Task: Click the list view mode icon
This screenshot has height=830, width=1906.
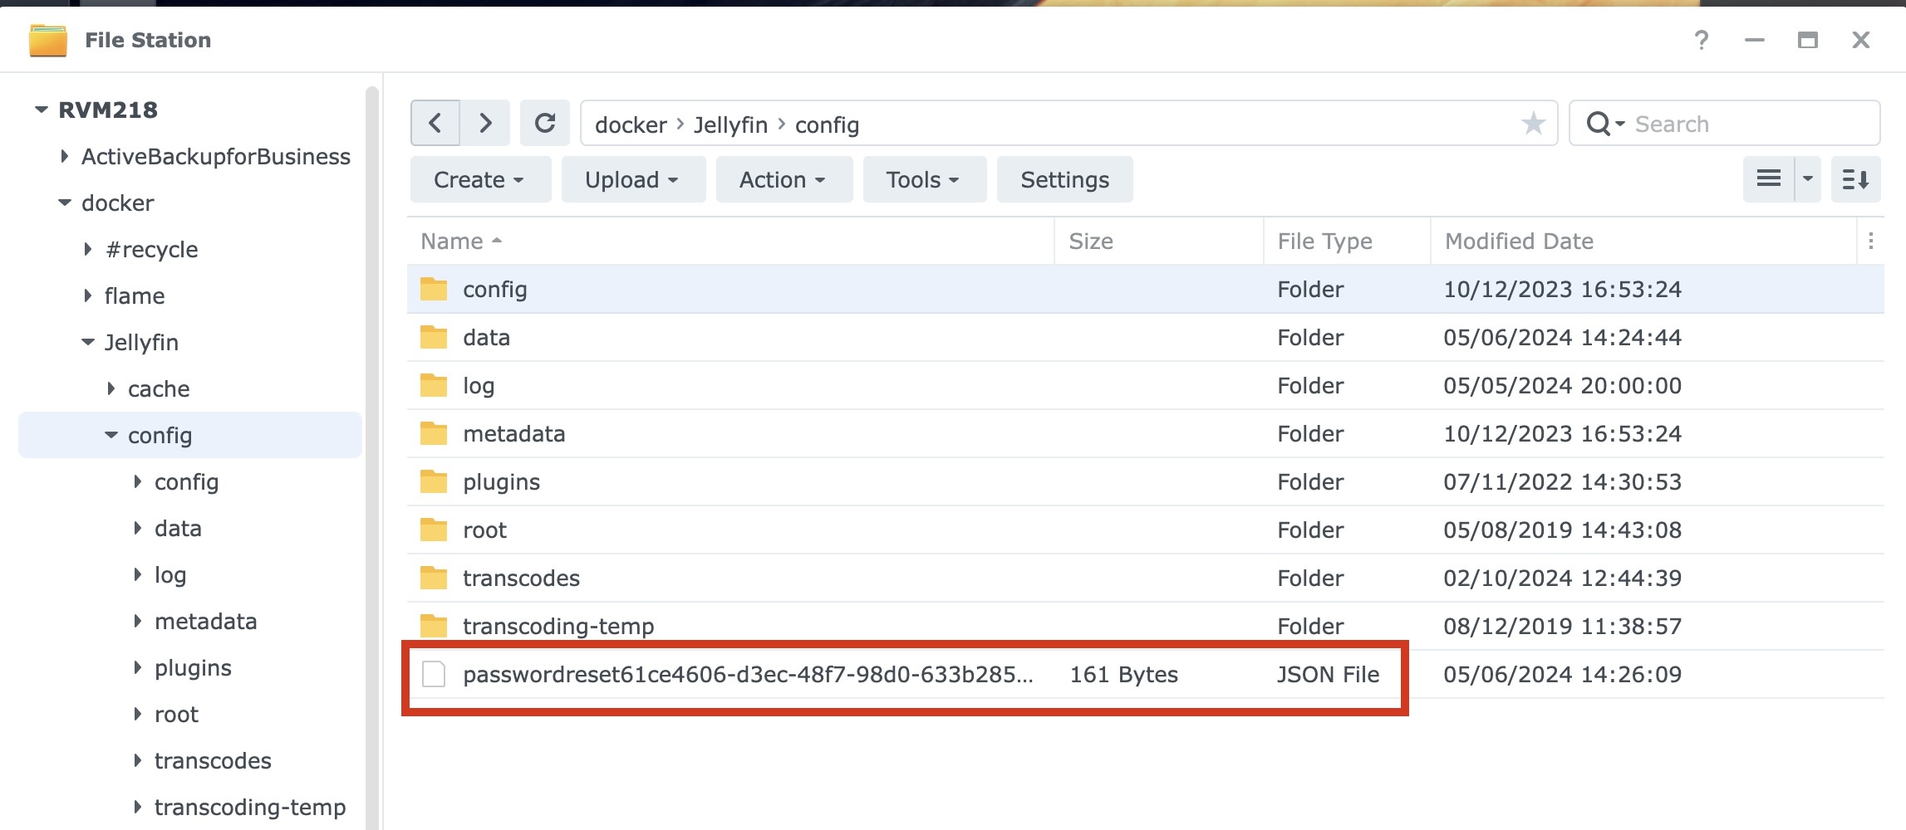Action: point(1768,179)
